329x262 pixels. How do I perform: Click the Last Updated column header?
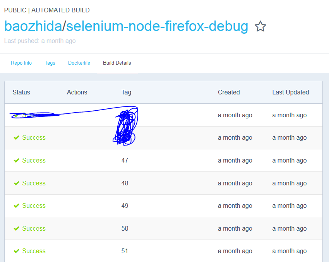click(x=291, y=92)
